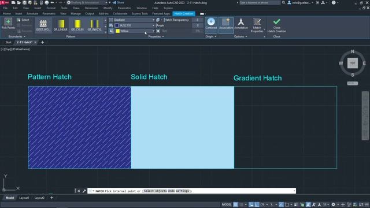Click the Select objects command option
The image size is (370, 208).
[x=155, y=191]
